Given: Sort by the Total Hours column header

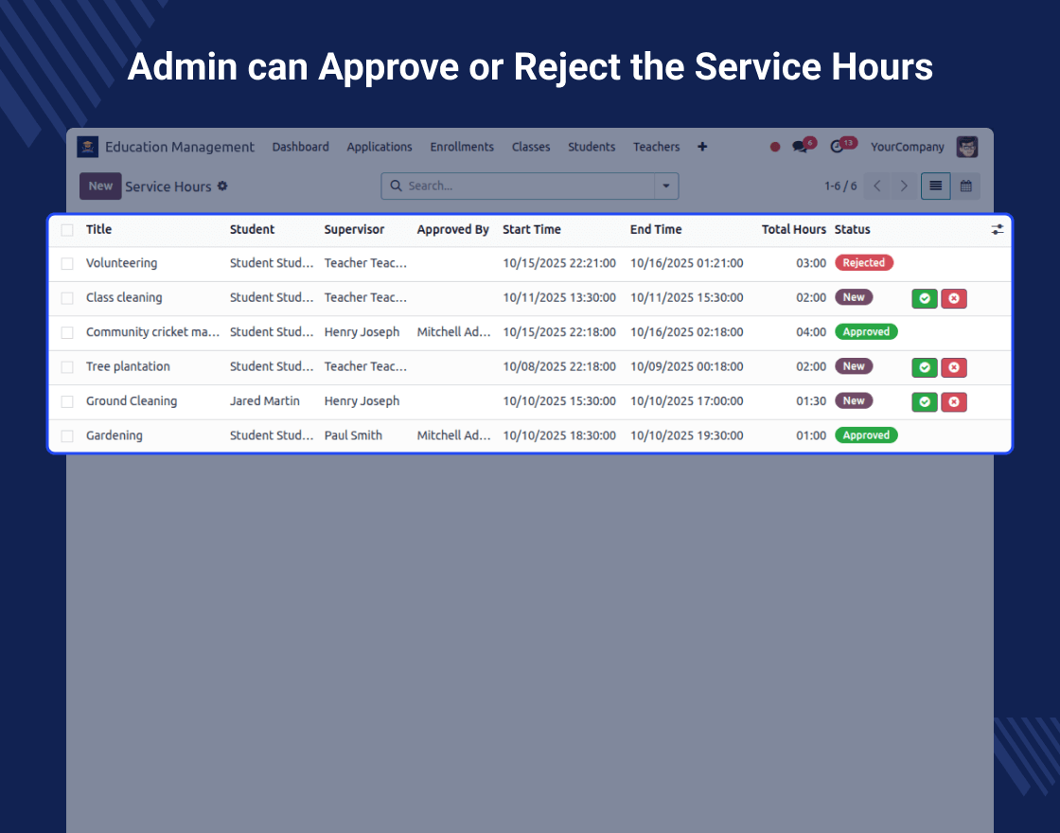Looking at the screenshot, I should 794,229.
